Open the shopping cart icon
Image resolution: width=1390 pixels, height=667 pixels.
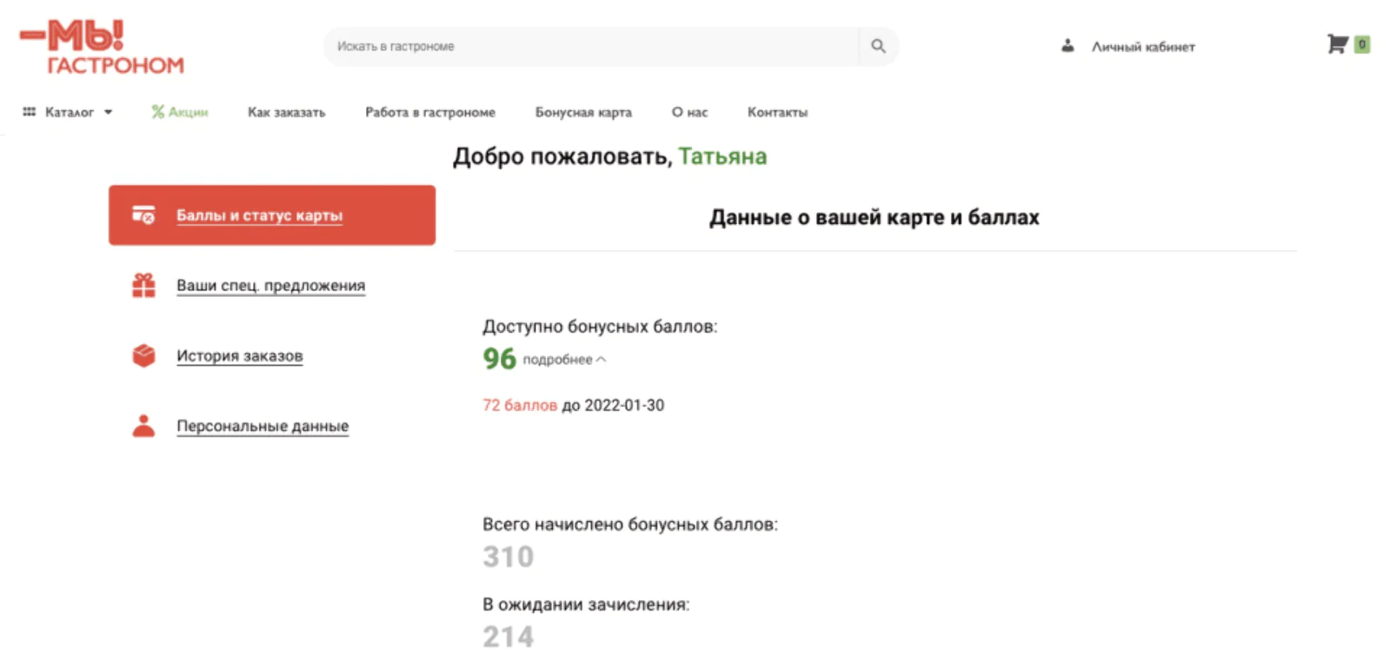click(x=1337, y=43)
